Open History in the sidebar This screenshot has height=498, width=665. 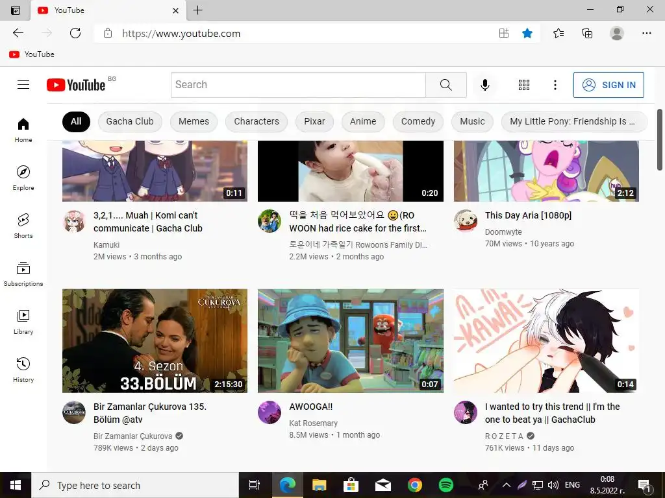23,370
